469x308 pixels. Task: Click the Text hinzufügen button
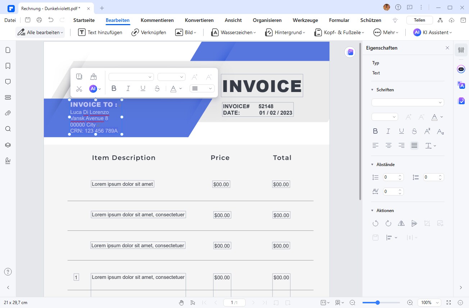[100, 32]
